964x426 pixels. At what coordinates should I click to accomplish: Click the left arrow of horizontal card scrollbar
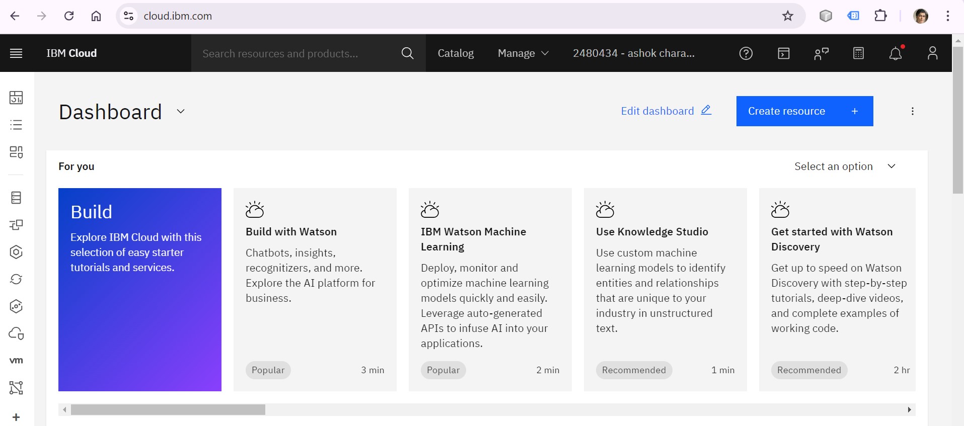pyautogui.click(x=64, y=410)
